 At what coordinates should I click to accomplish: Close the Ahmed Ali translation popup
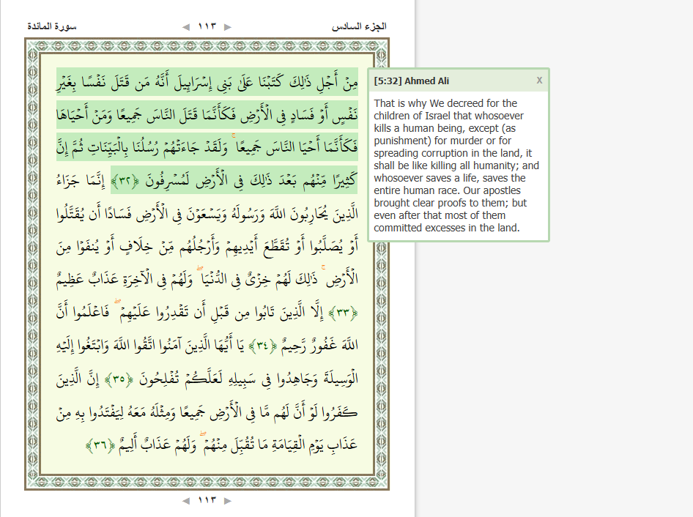(539, 81)
